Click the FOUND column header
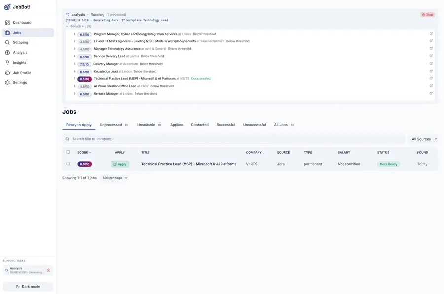Image resolution: width=444 pixels, height=294 pixels. click(422, 152)
